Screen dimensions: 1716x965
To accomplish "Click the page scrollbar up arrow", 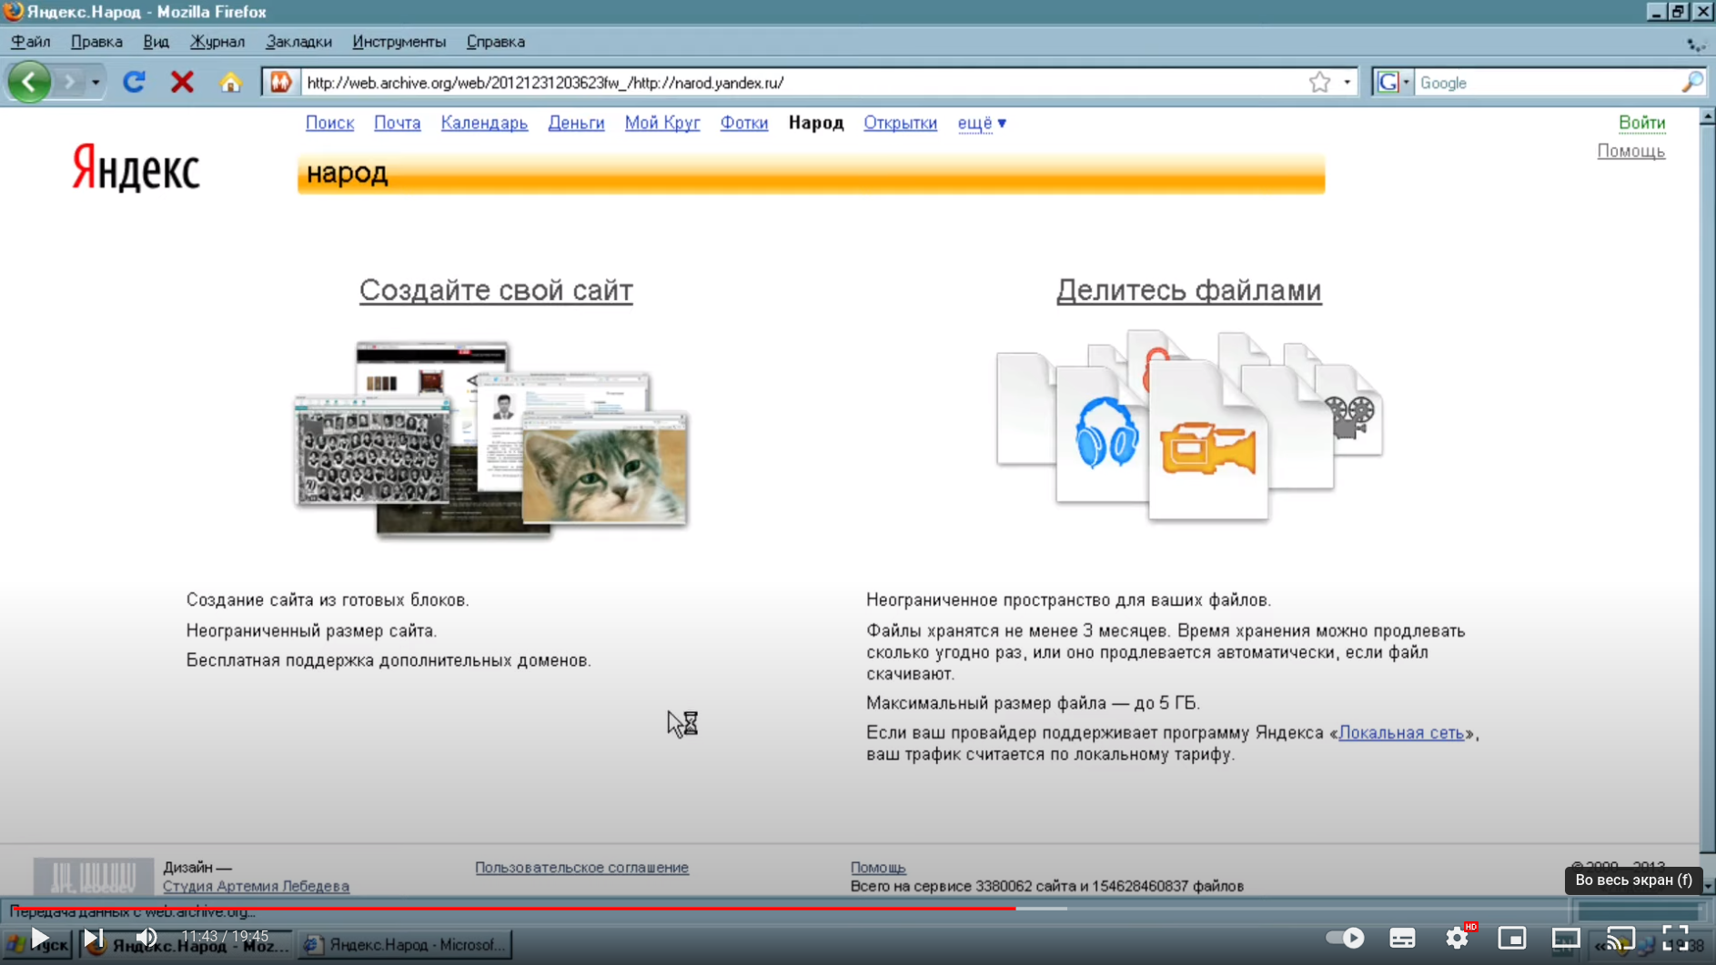I will point(1707,116).
